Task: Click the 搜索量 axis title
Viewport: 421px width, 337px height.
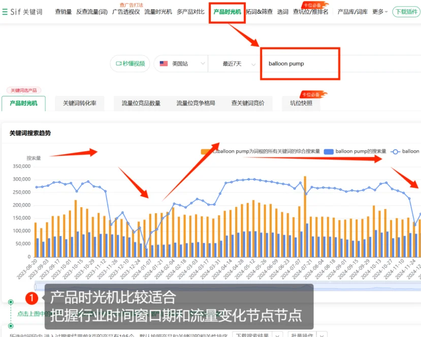Action: pos(34,158)
